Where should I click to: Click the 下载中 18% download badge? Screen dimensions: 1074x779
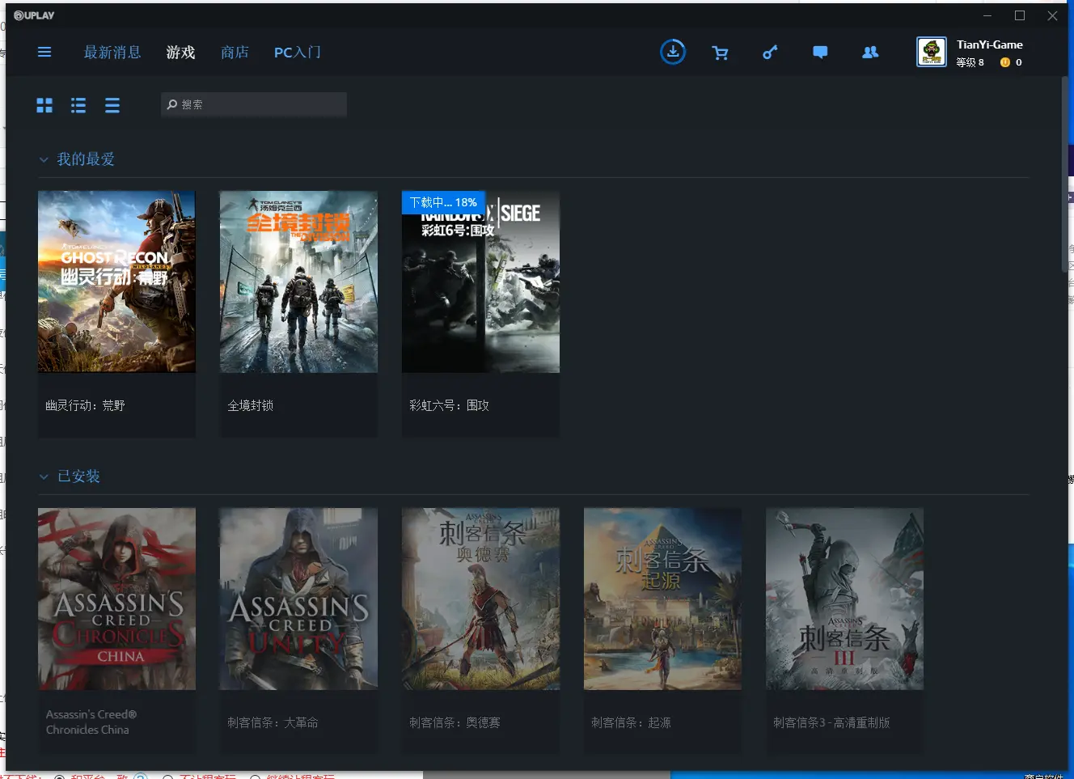click(443, 202)
